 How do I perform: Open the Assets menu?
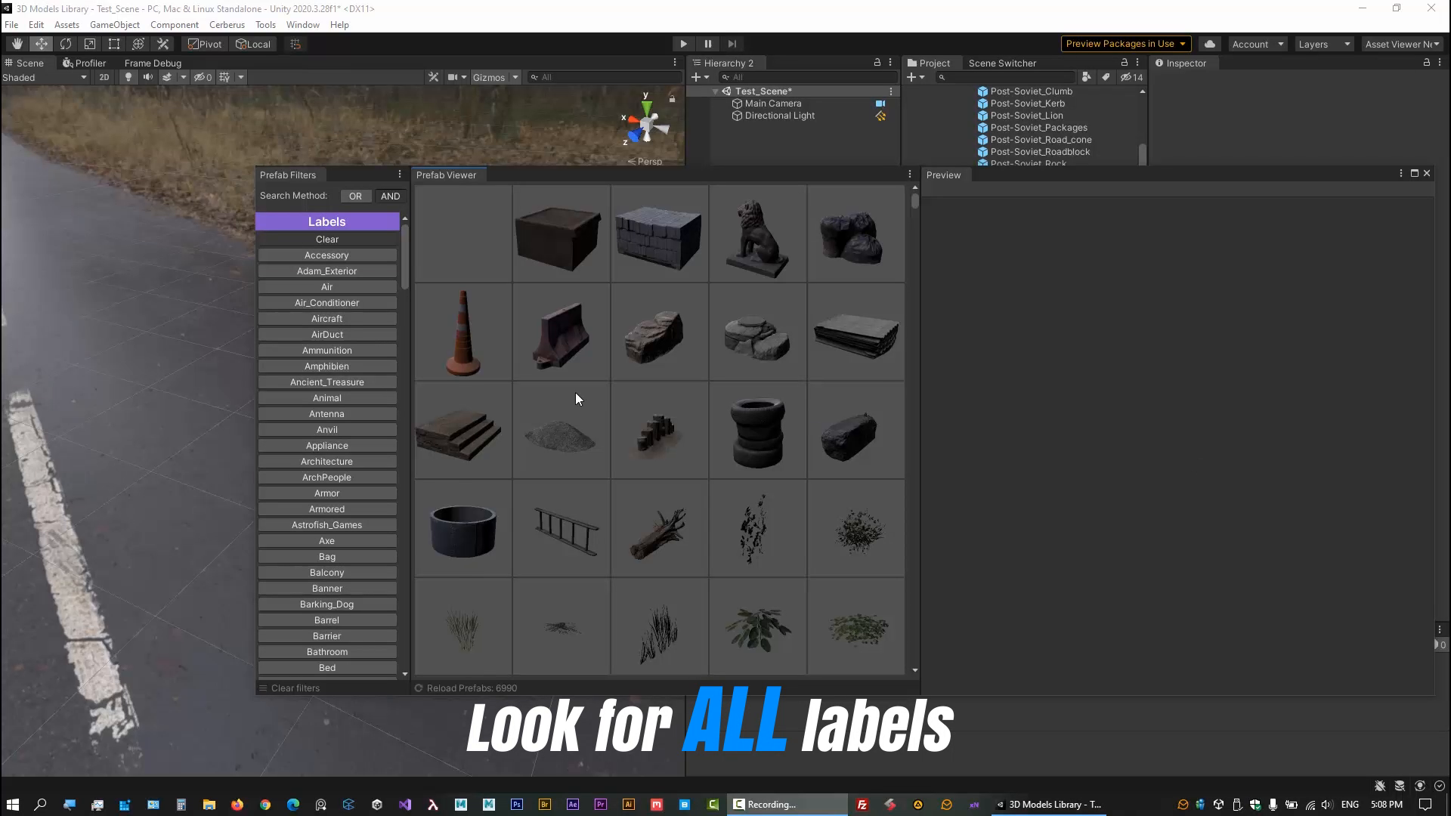pos(67,25)
